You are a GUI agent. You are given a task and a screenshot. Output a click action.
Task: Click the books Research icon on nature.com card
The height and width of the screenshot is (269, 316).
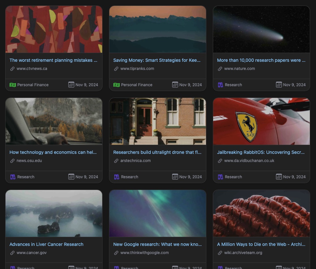[x=220, y=85]
